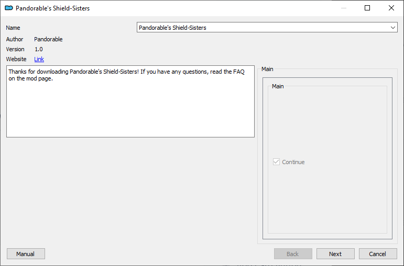Expand the Name dropdown arrow
Screen dimensions: 404x266
[x=392, y=28]
